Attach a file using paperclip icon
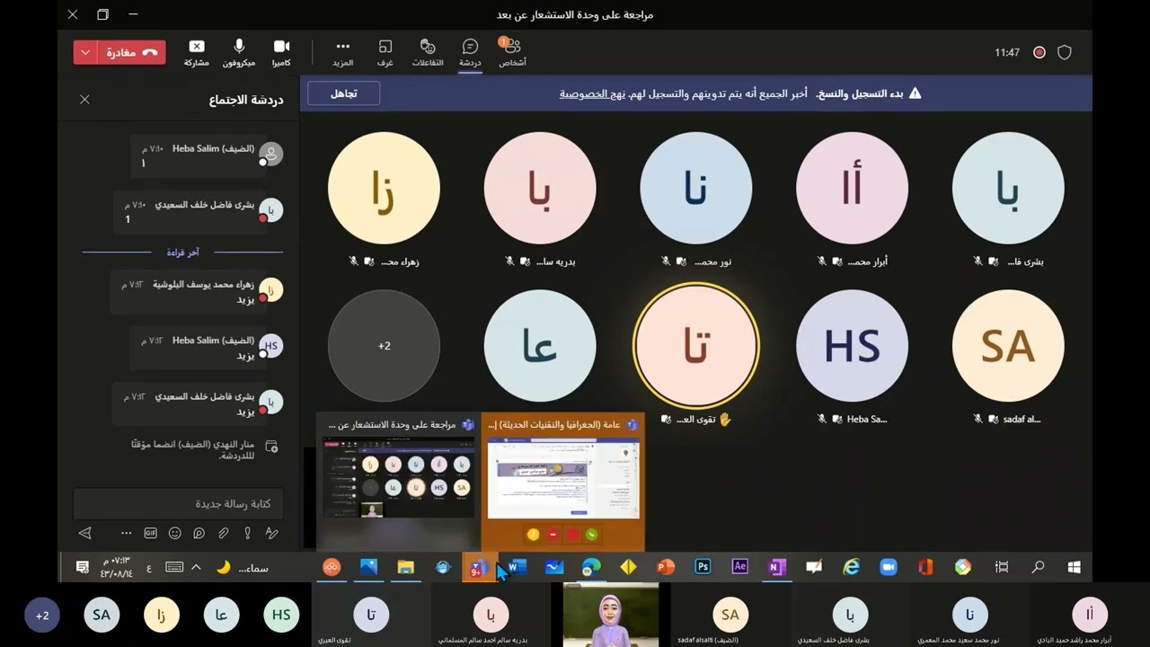1150x647 pixels. pos(224,533)
